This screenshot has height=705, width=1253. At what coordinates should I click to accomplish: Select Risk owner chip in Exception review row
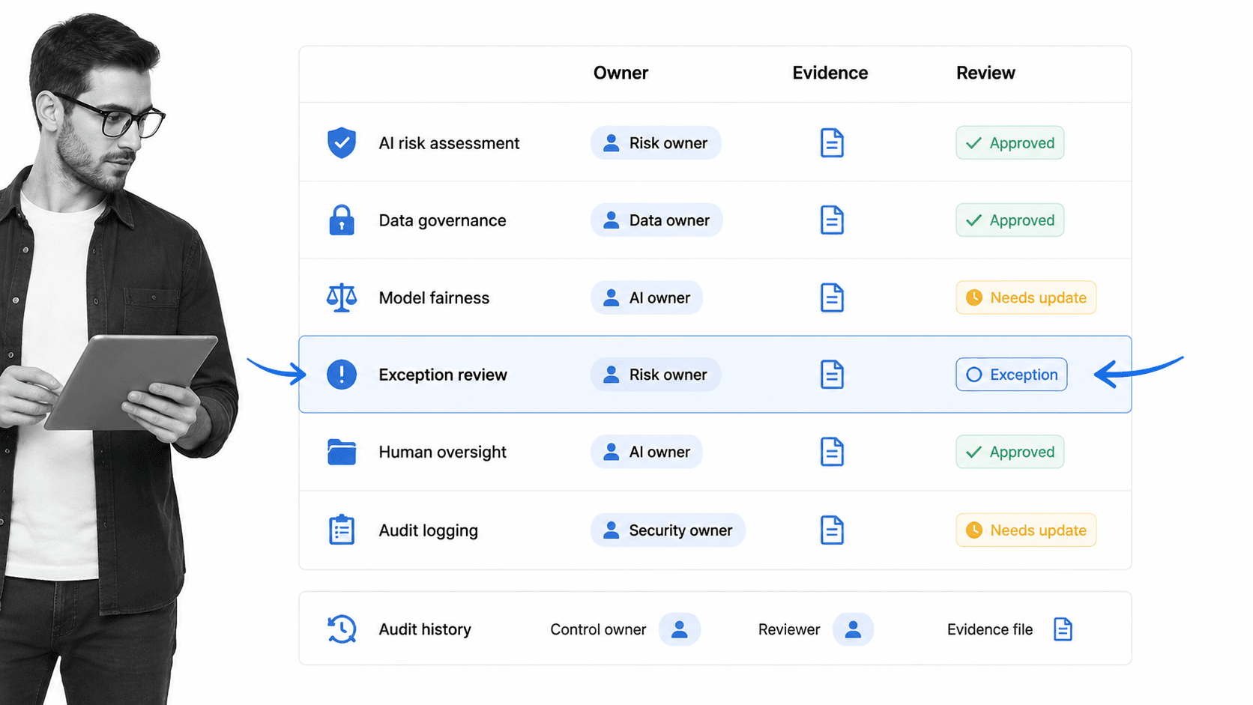point(656,374)
